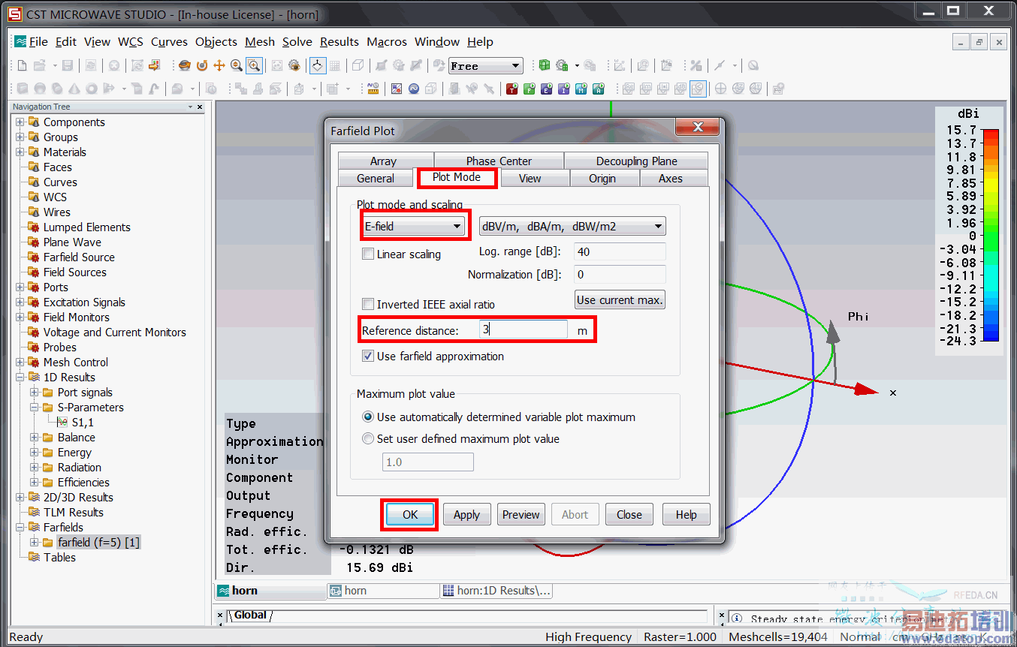Create a Brick shape from the toolbar
This screenshot has width=1017, height=647.
[22, 89]
